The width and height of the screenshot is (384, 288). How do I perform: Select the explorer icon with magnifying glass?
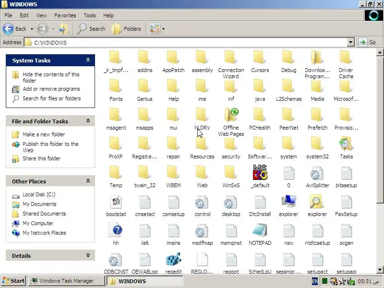(x=317, y=202)
